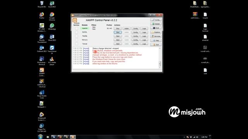The height and width of the screenshot is (139, 248).
Task: Open the Shell button
Action: 156,28
